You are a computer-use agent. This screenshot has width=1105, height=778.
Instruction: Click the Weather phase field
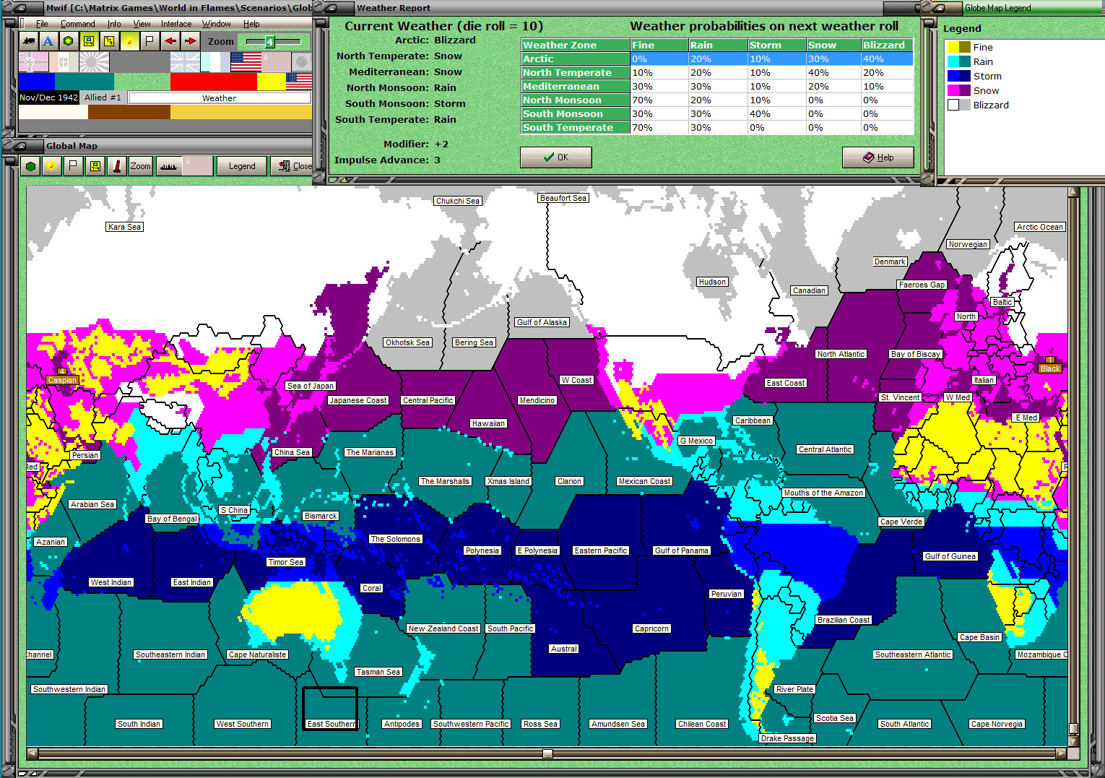click(219, 98)
